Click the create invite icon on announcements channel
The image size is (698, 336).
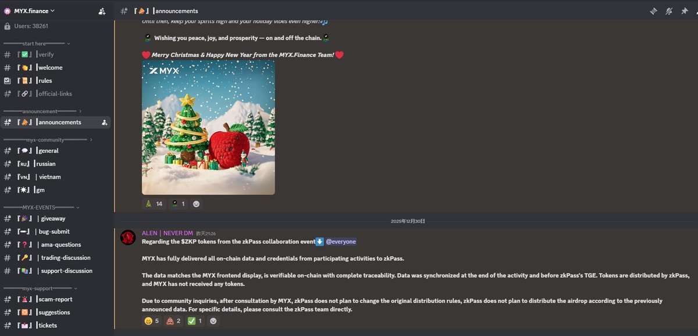[x=104, y=122]
